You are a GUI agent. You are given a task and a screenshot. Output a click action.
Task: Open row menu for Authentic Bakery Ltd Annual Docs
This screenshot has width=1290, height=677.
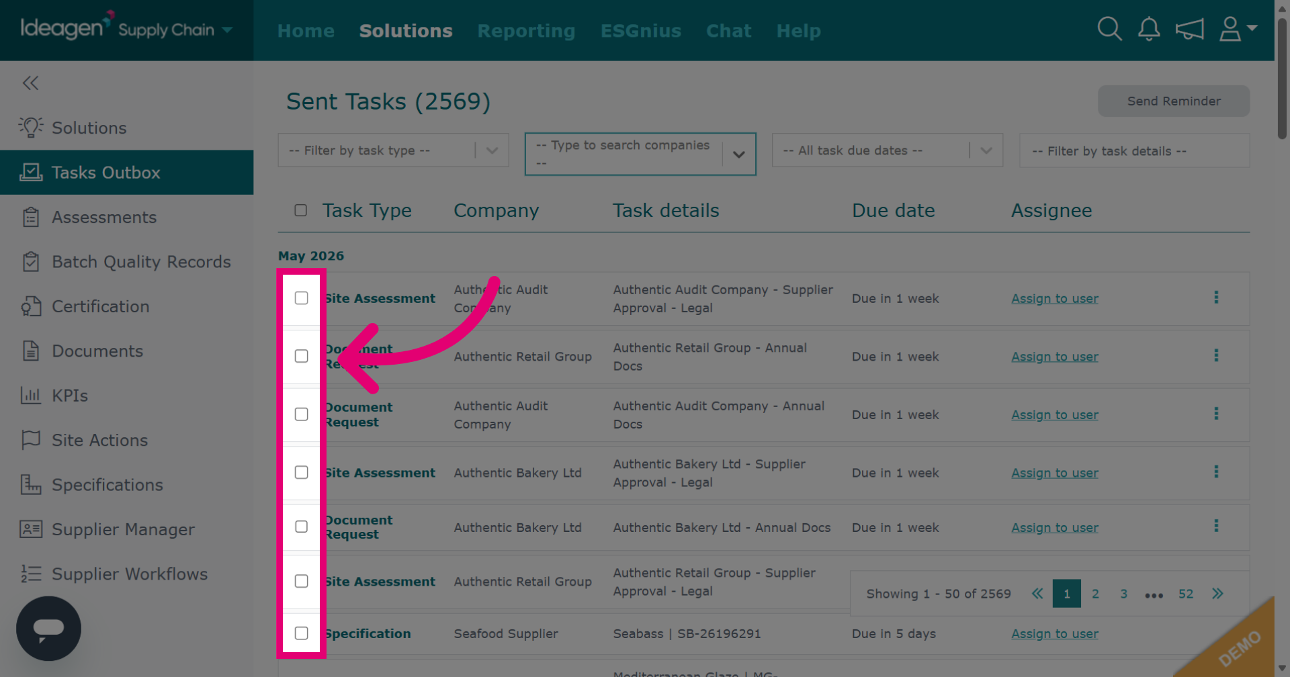click(x=1216, y=526)
